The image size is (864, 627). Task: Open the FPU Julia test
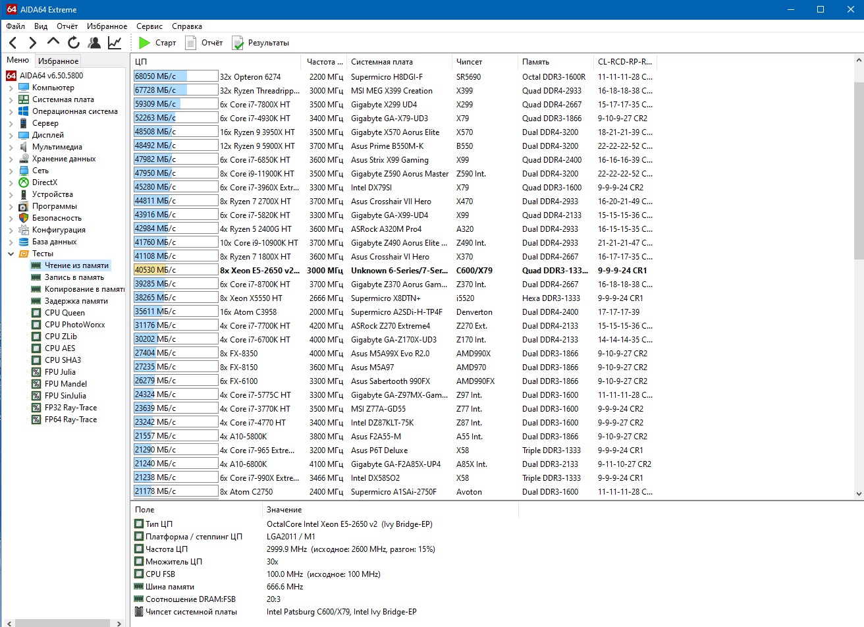tap(60, 372)
